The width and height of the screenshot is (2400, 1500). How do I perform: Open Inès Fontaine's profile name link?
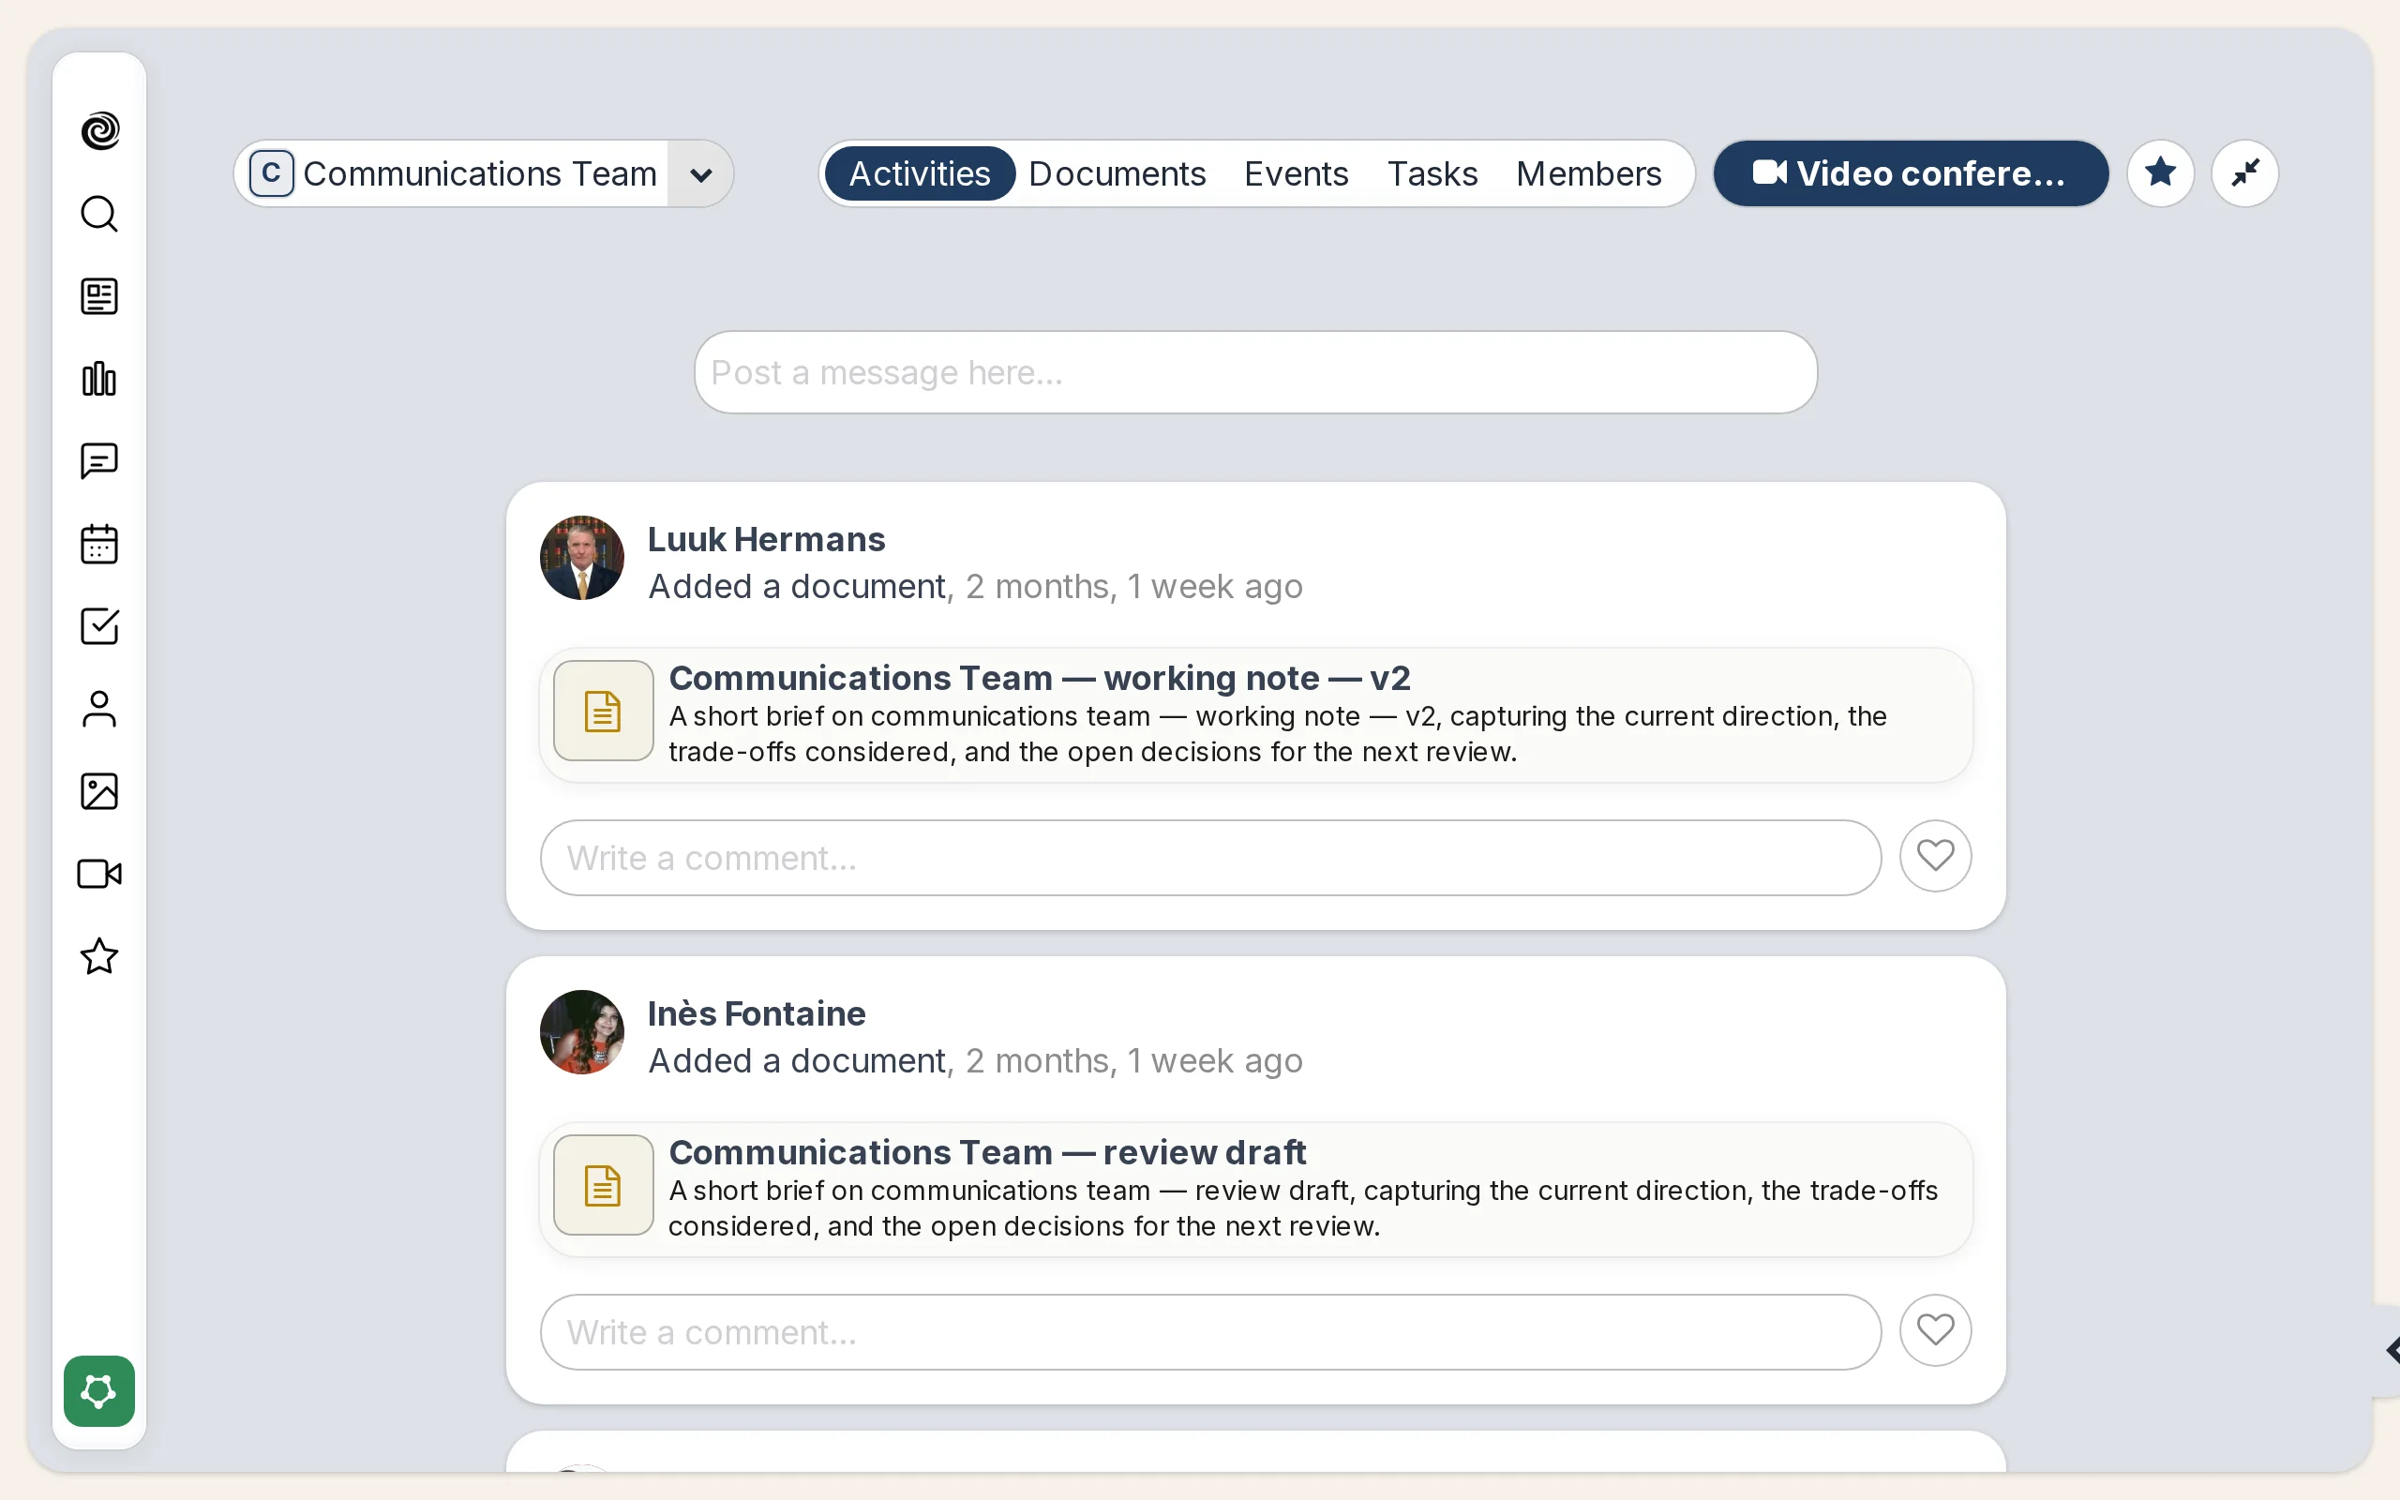click(x=757, y=1012)
